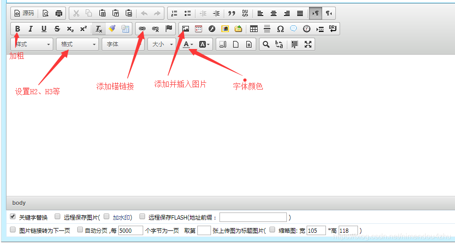Screen dimensions: 455x245
Task: Insert a numbered list
Action: (x=174, y=13)
